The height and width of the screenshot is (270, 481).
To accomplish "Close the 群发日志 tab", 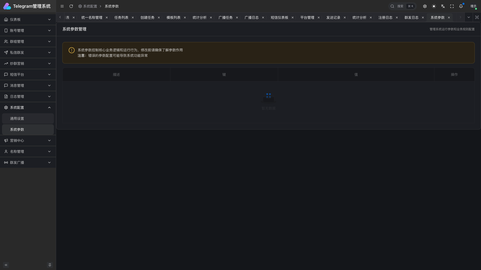I will click(423, 17).
